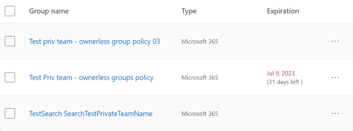Open Test priv team - ownerless group policy 03
353x131 pixels.
[x=94, y=42]
